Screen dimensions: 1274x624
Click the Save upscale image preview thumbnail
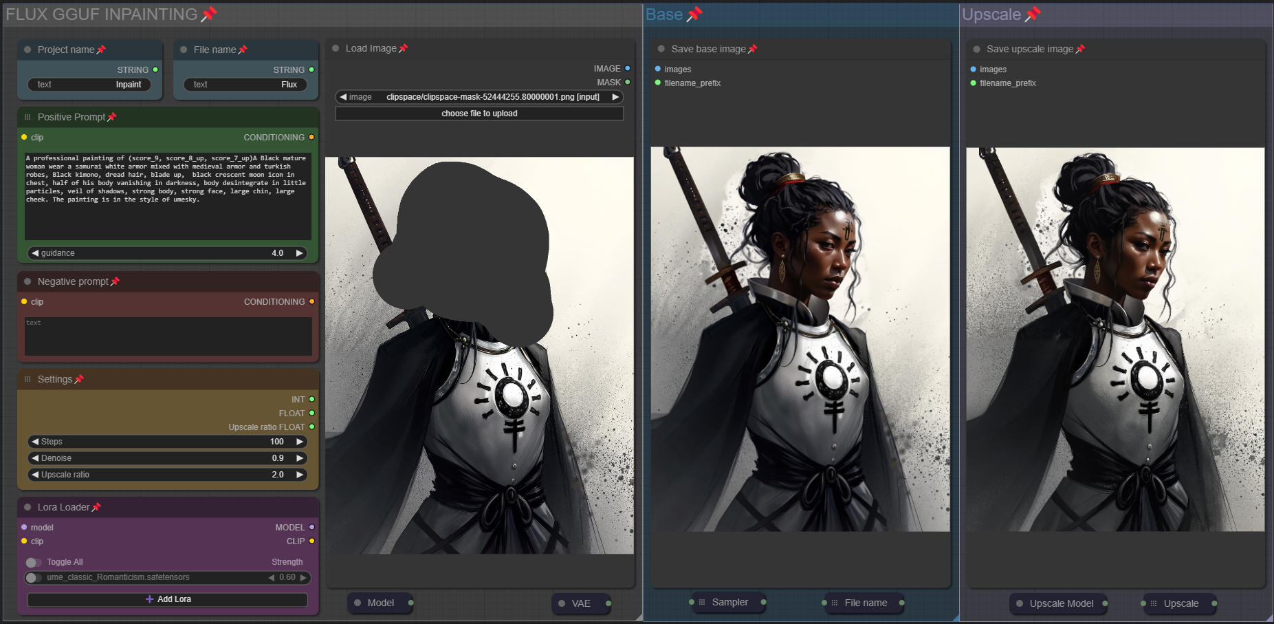(x=1115, y=339)
